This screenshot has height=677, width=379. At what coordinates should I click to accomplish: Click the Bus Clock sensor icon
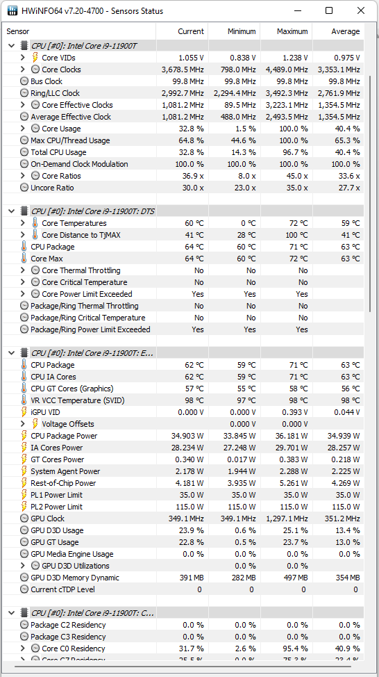(24, 81)
